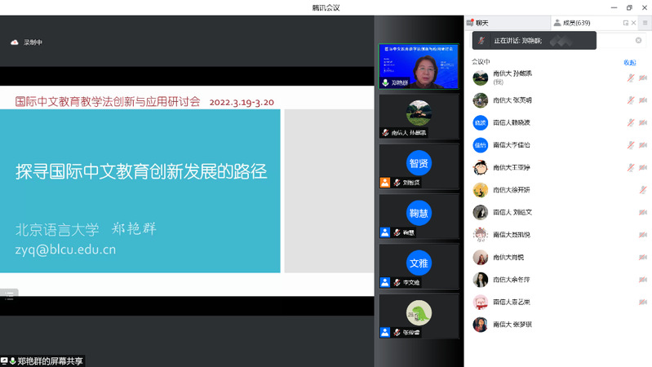652x367 pixels.
Task: Collapse the 会议中 participant section
Action: 481,62
